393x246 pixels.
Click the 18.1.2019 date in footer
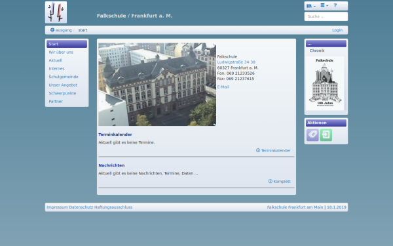tap(337, 207)
